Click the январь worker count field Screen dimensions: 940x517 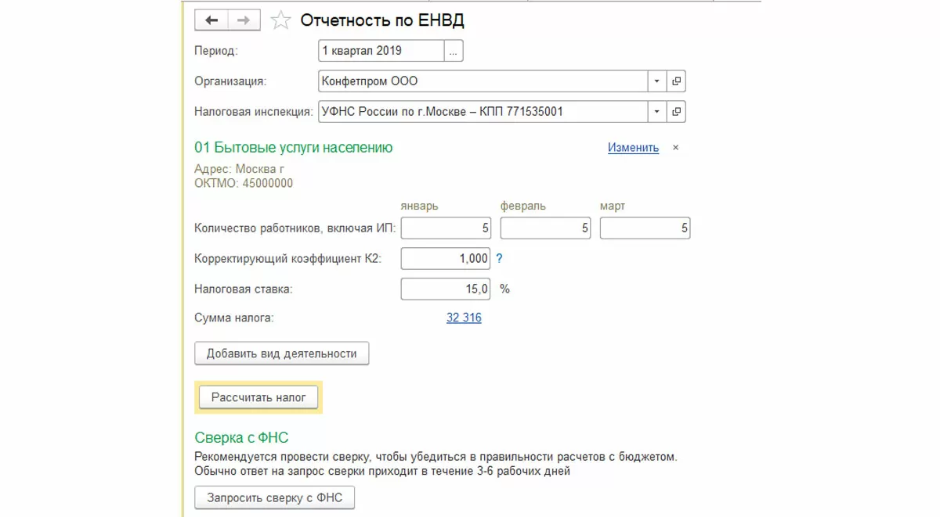click(446, 228)
